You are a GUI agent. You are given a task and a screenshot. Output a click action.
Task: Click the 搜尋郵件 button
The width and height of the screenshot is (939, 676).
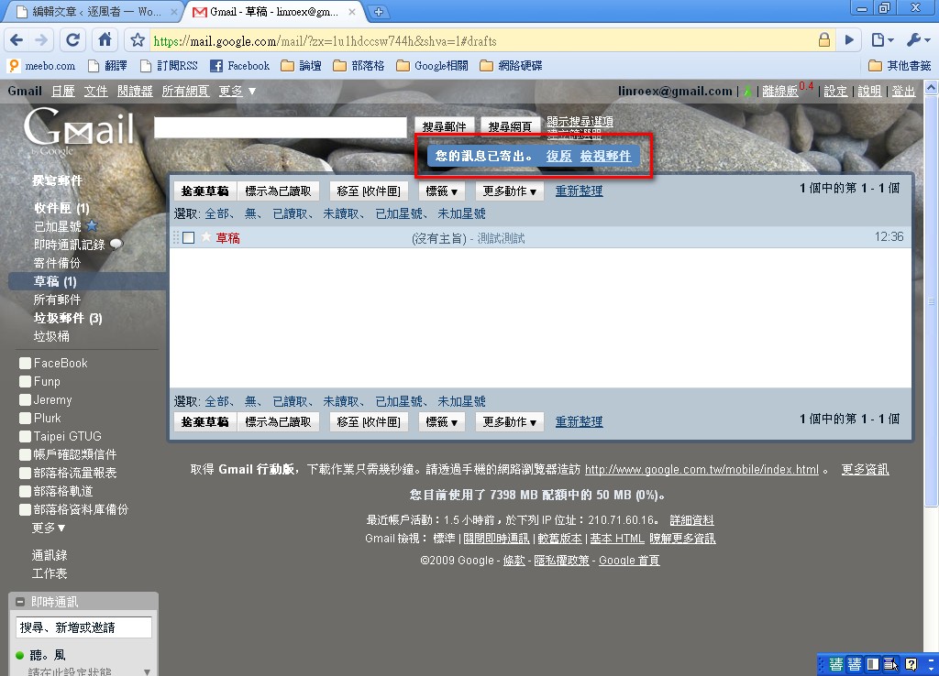(x=445, y=126)
